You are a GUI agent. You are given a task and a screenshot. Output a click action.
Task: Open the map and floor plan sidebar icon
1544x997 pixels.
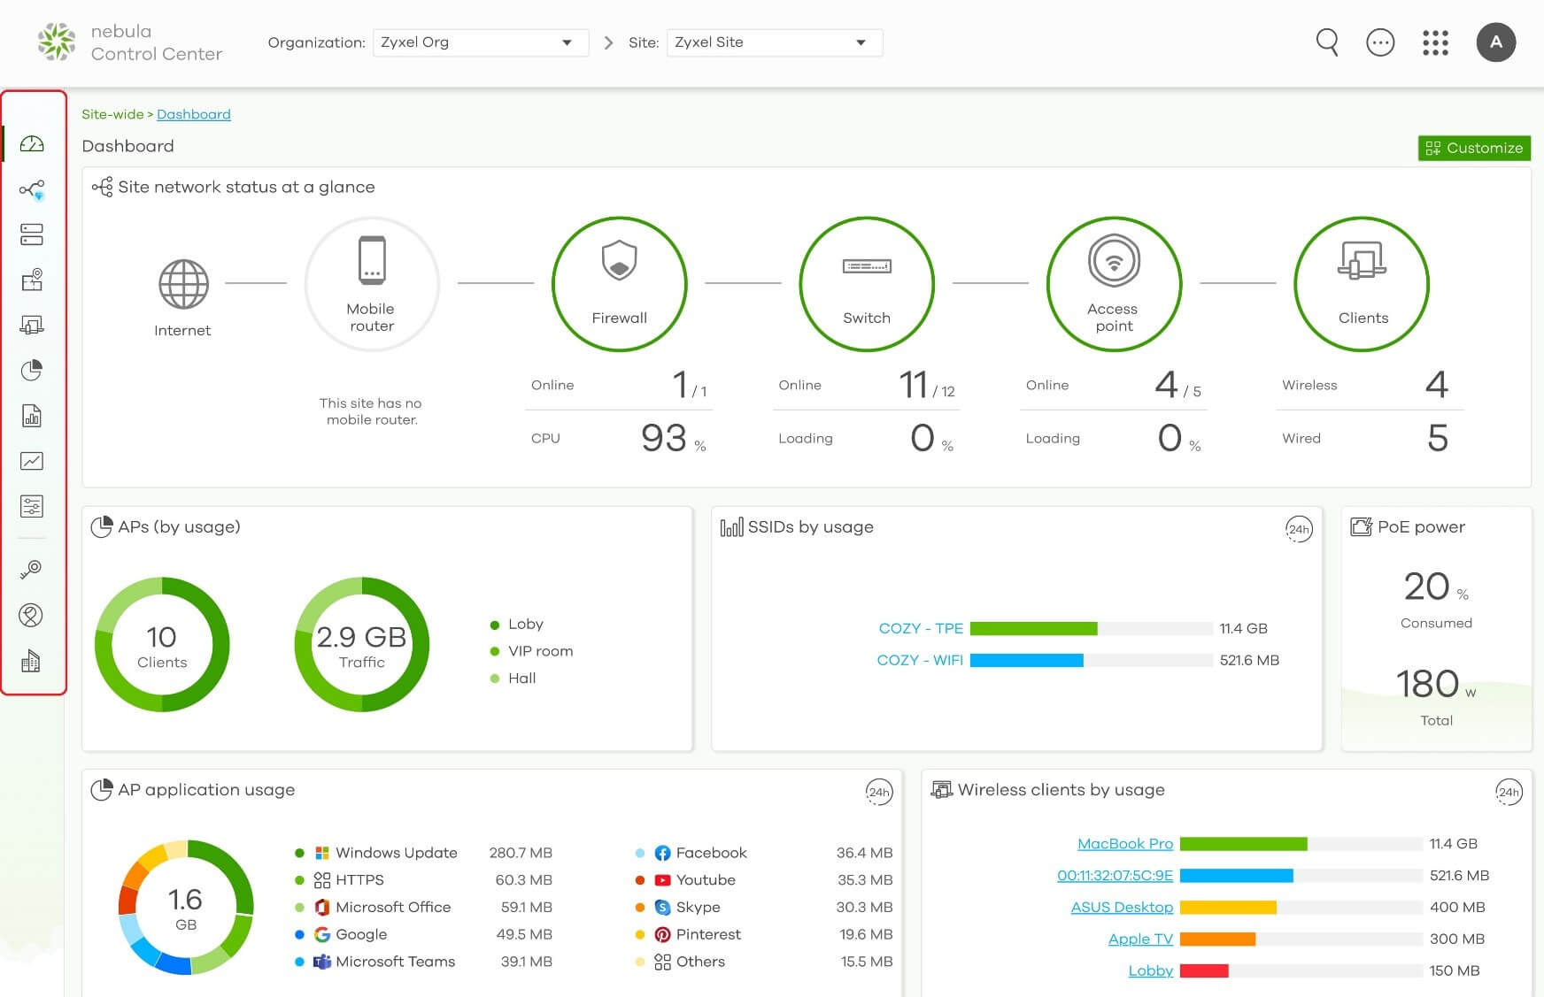click(32, 280)
